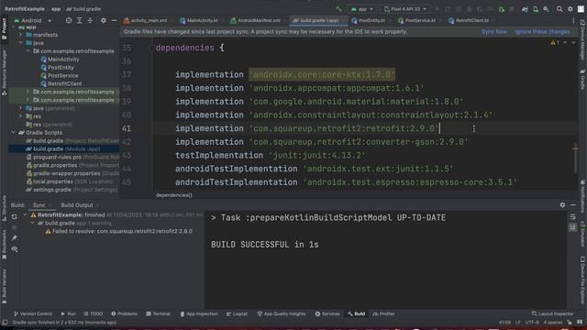Open IDE settings gear in top toolbar
587x330 pixels.
[x=570, y=9]
